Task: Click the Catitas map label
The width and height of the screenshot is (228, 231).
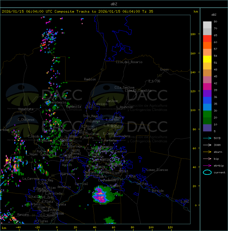Action: click(142, 184)
